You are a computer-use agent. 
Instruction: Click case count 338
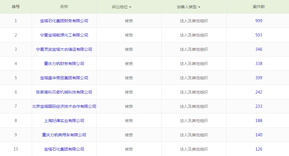coord(259,64)
